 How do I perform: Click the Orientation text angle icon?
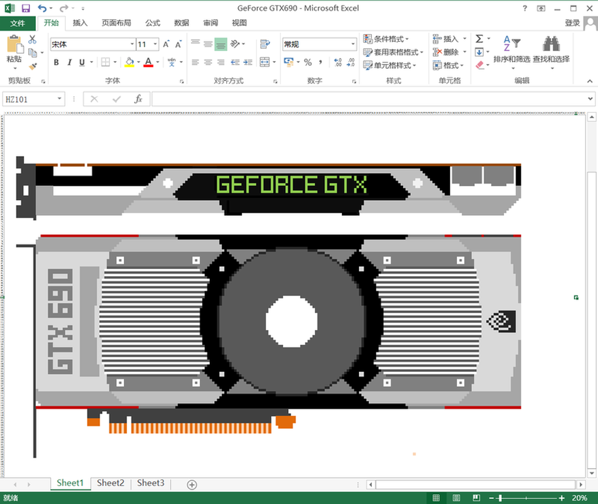(x=235, y=44)
